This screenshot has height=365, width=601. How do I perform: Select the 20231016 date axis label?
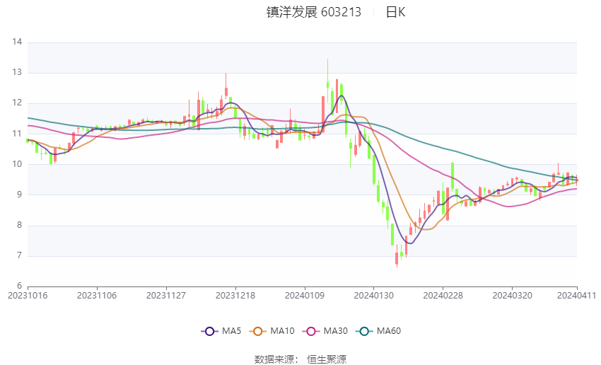(28, 296)
